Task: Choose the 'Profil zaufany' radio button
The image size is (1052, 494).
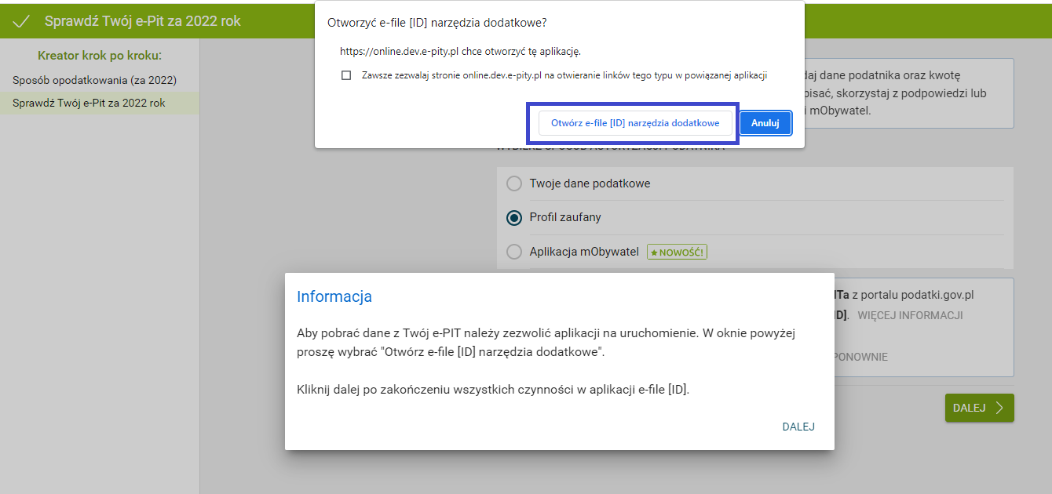Action: pyautogui.click(x=514, y=217)
